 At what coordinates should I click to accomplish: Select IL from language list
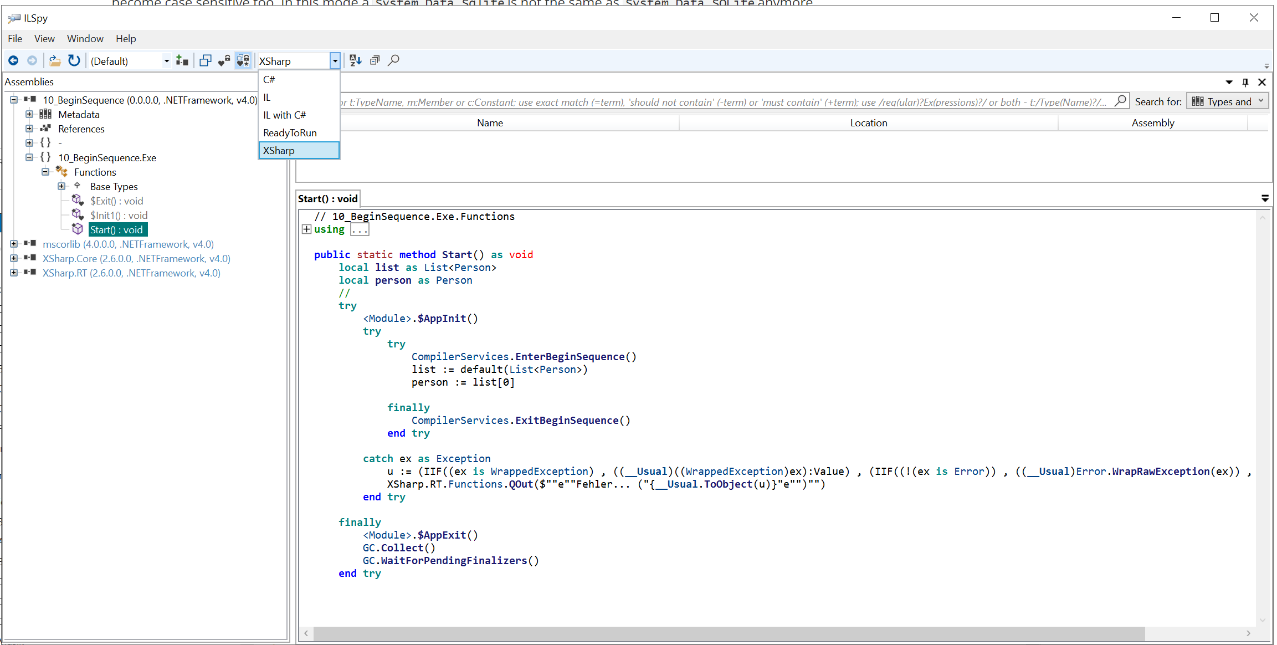(x=299, y=98)
